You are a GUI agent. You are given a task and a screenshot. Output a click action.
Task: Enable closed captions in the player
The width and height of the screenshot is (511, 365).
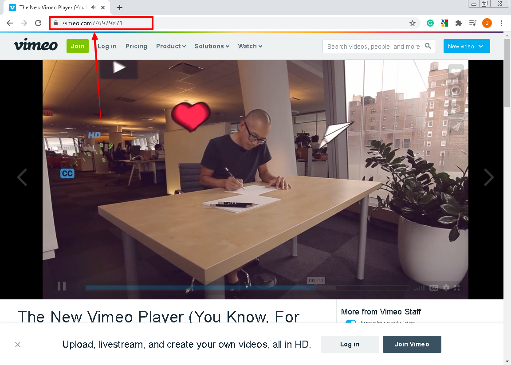433,287
